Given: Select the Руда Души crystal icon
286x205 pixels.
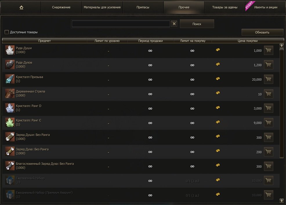Looking at the screenshot, I should coord(10,50).
